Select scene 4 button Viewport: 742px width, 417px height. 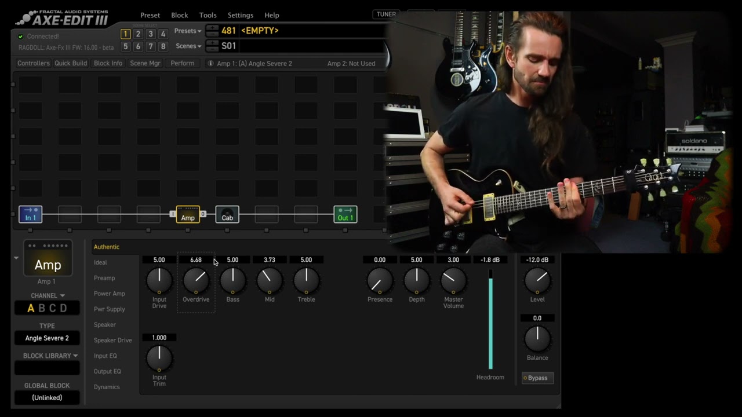[163, 34]
